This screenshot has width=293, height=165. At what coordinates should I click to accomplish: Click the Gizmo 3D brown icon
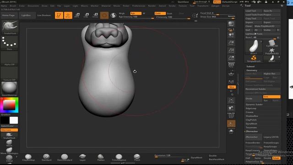point(104,15)
